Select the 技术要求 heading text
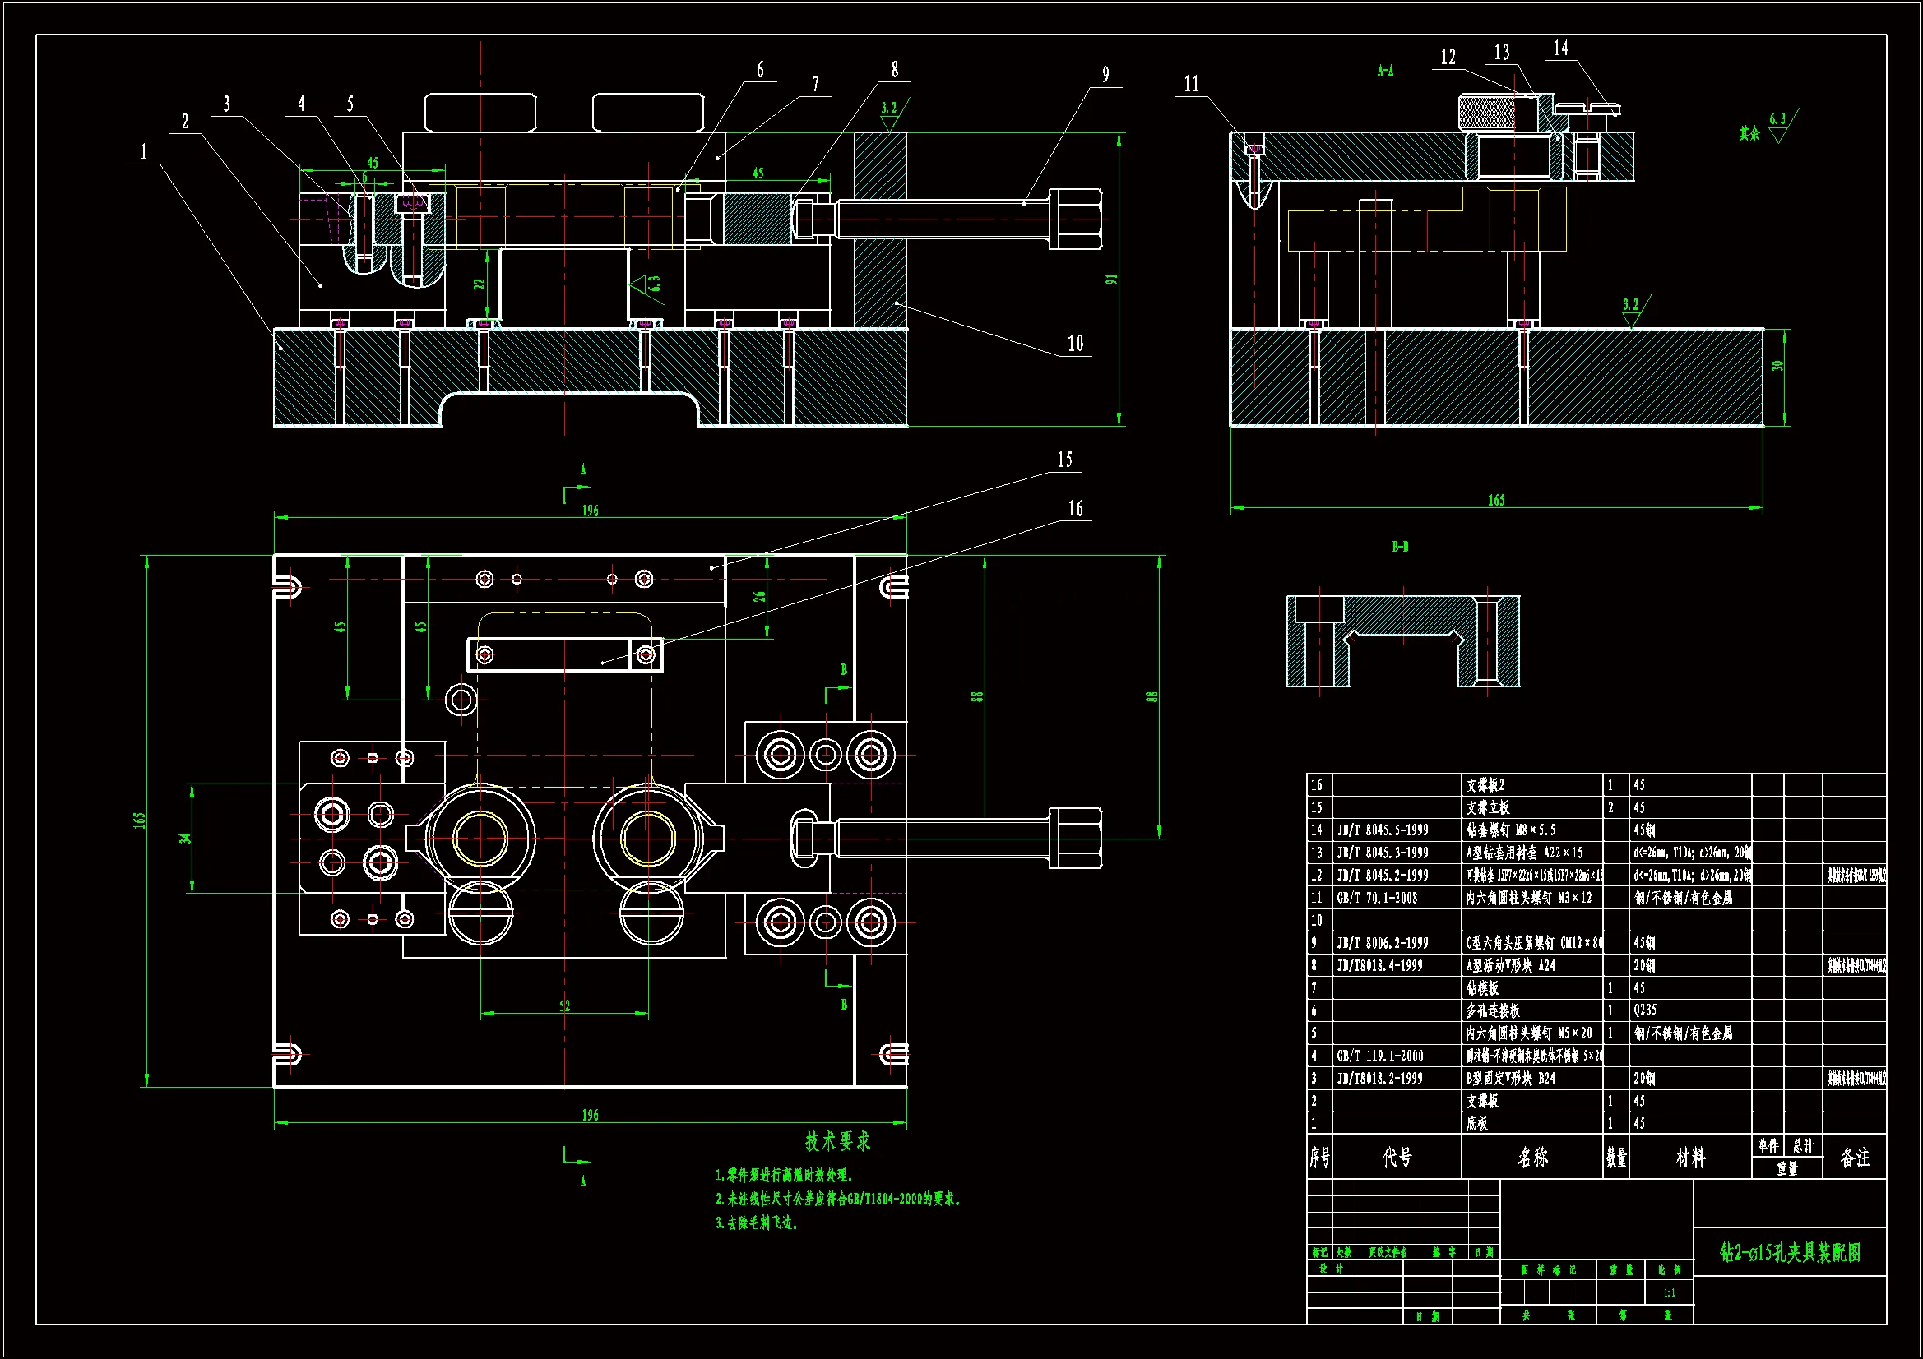The image size is (1923, 1359). pos(836,1141)
